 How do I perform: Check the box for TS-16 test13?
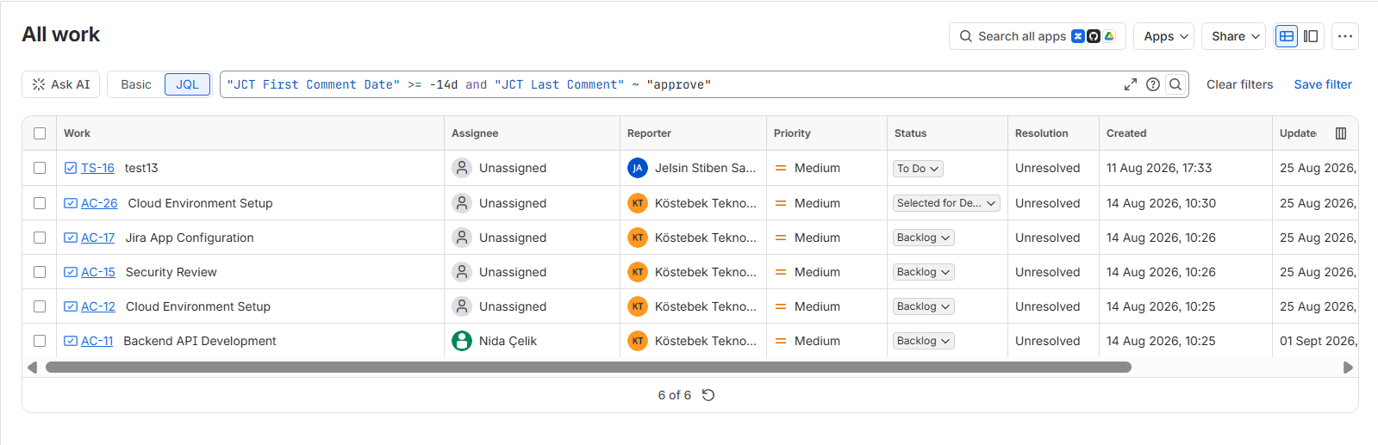click(40, 168)
